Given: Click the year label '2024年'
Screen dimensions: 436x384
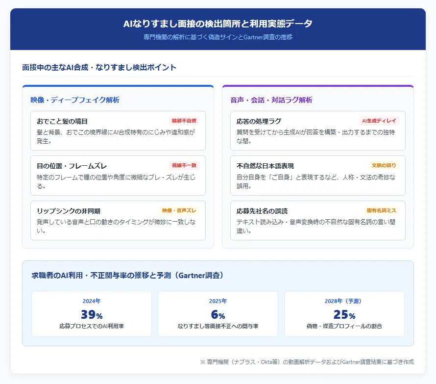Looking at the screenshot, I should [92, 301].
